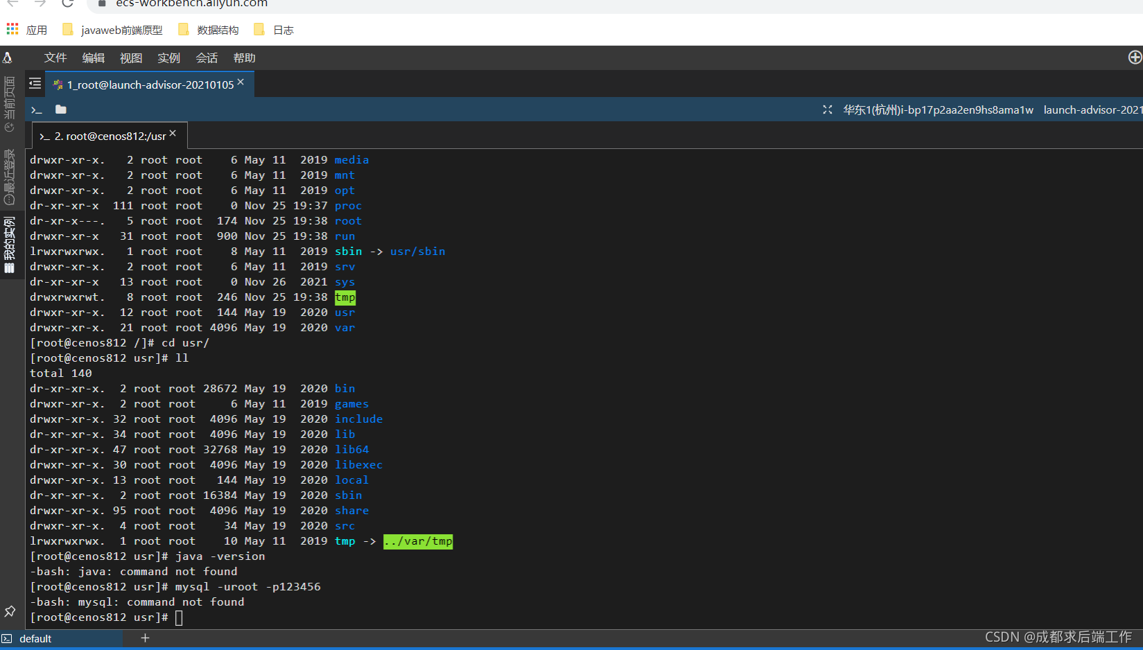Select the 1_root@launch-advisor-20210105 tab
This screenshot has width=1143, height=650.
pos(149,85)
